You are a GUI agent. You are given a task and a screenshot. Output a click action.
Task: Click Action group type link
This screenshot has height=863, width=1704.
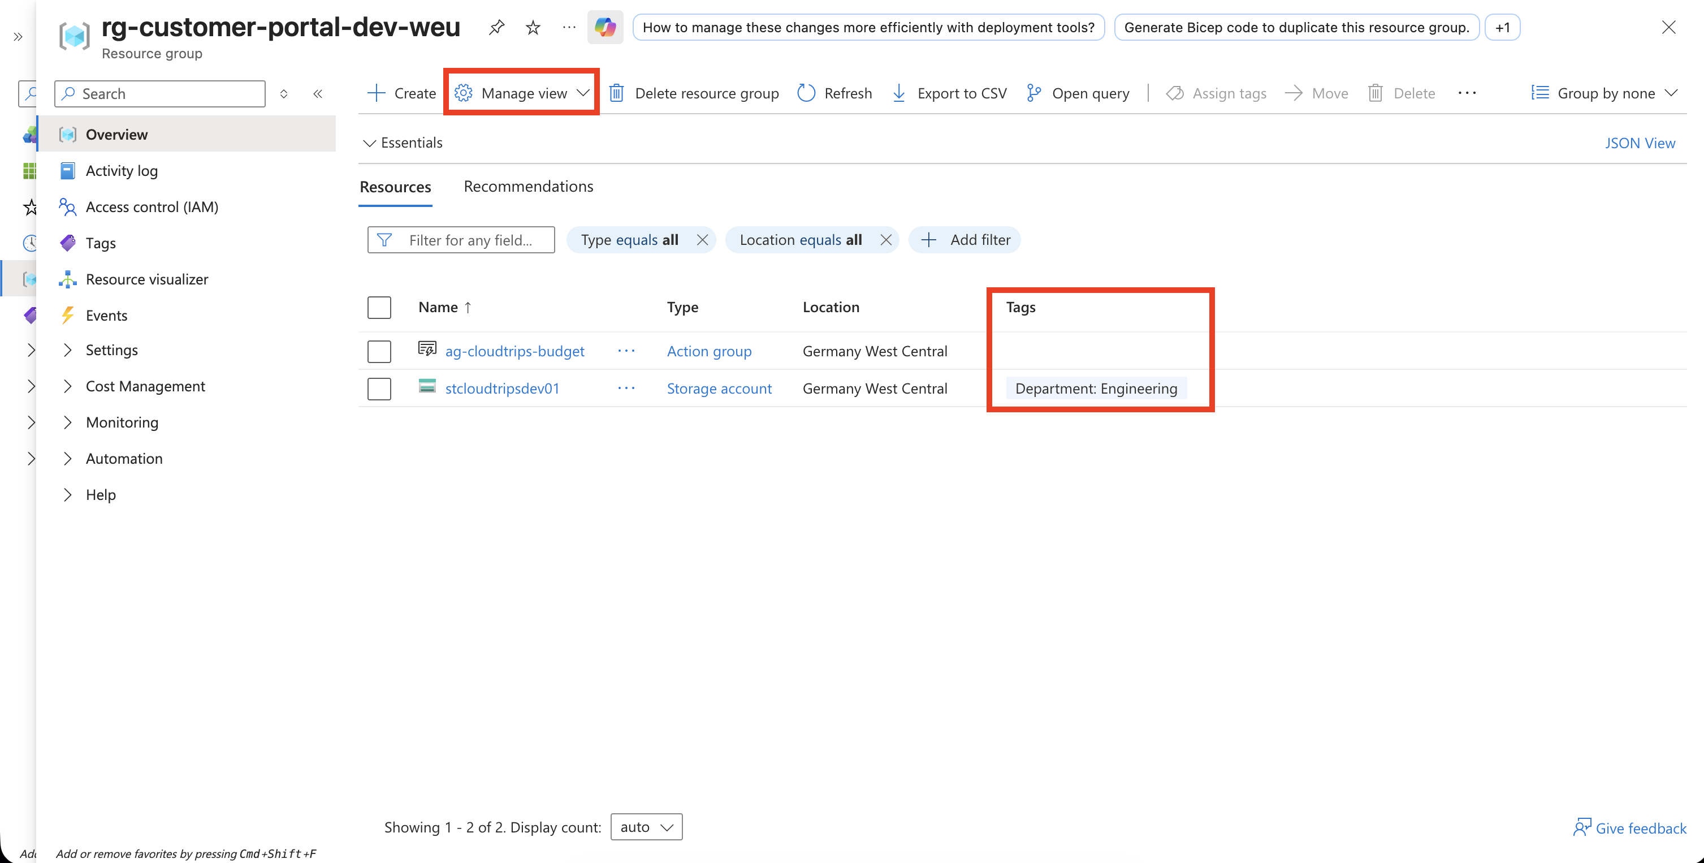pyautogui.click(x=709, y=351)
